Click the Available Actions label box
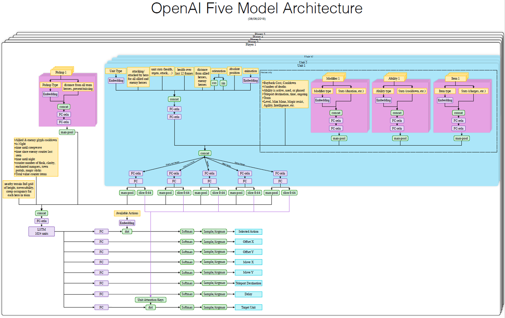Screen dimensions: 505x318 [x=127, y=213]
